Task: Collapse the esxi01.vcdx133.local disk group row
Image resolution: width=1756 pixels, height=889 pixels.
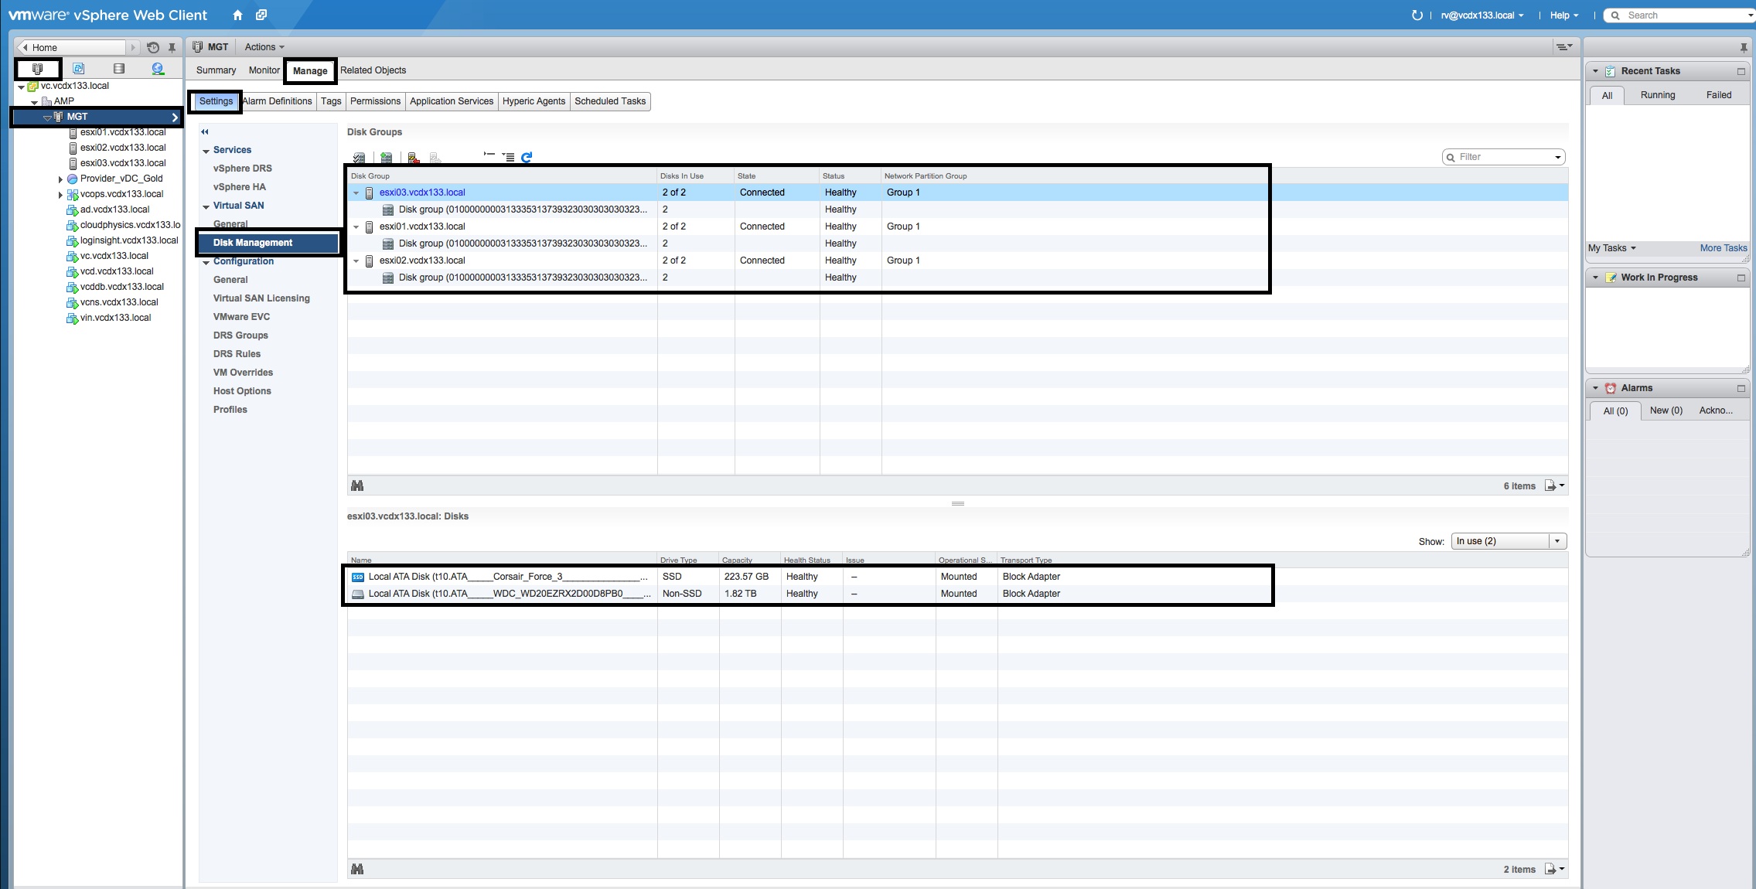Action: [356, 227]
